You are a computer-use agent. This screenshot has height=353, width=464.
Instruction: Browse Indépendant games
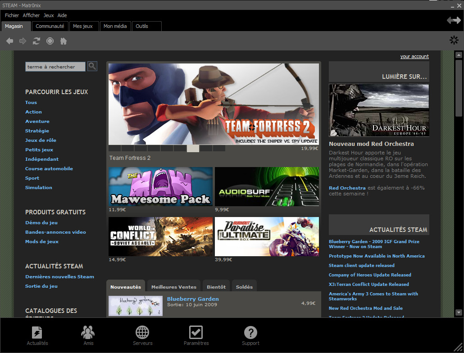pyautogui.click(x=42, y=159)
